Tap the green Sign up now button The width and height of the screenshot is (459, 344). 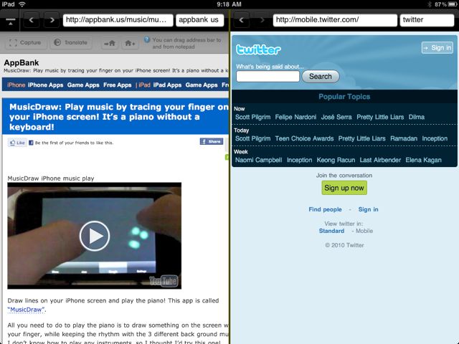click(344, 188)
